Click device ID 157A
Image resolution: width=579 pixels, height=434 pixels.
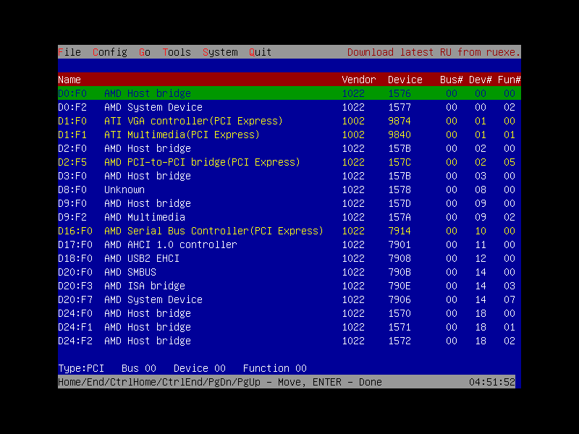400,217
